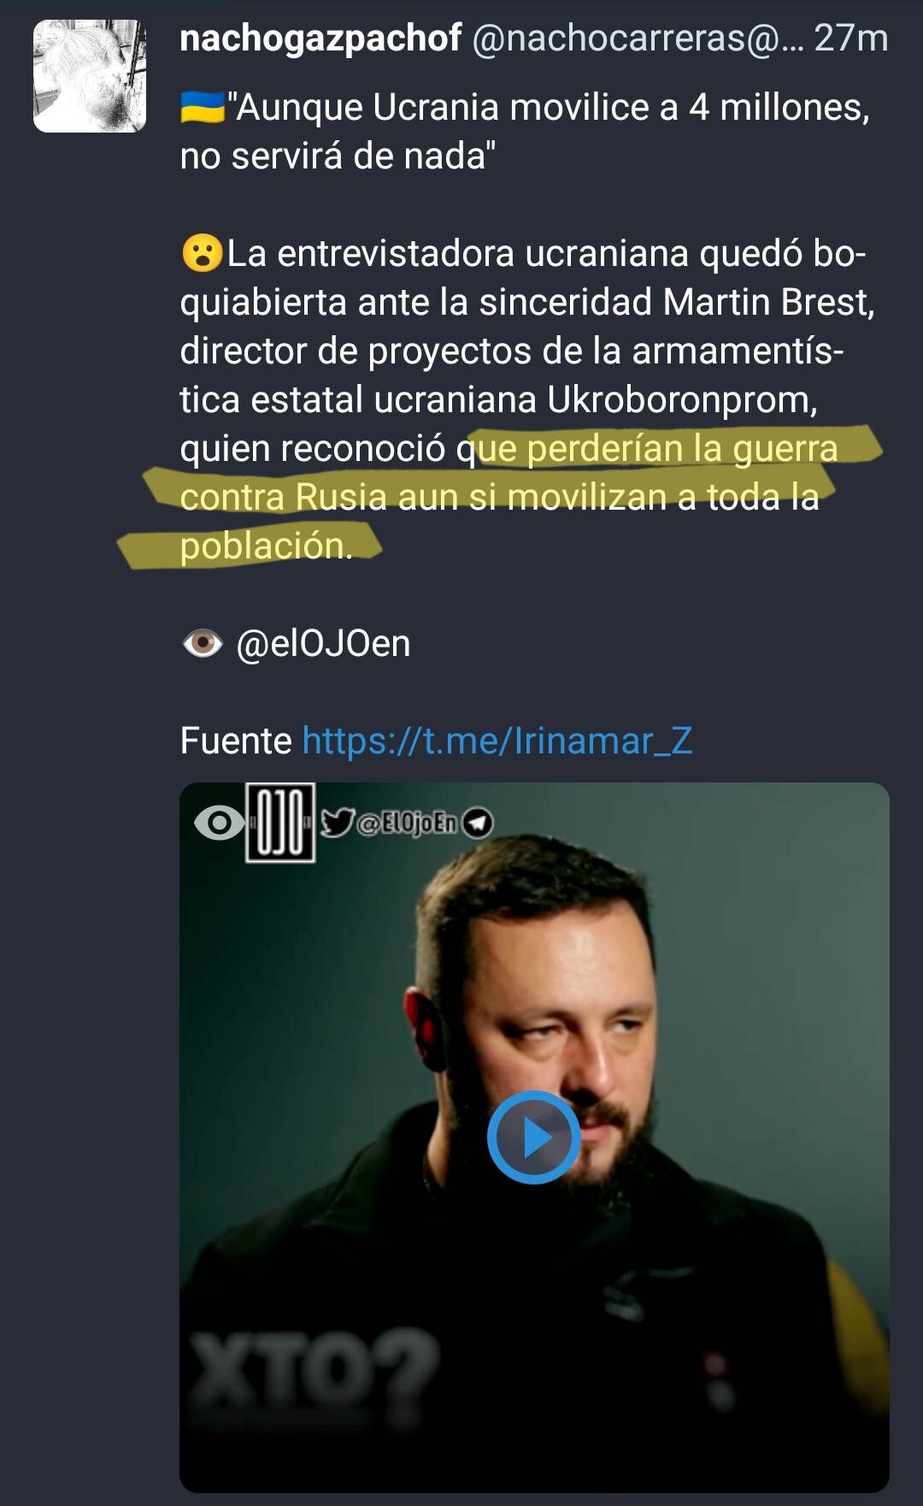
Task: Tap the 27m post timestamp
Action: (x=851, y=38)
